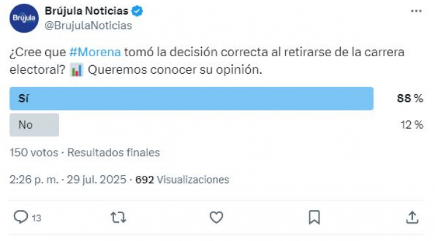This screenshot has width=435, height=241.
Task: Like the post with heart icon
Action: point(216,217)
